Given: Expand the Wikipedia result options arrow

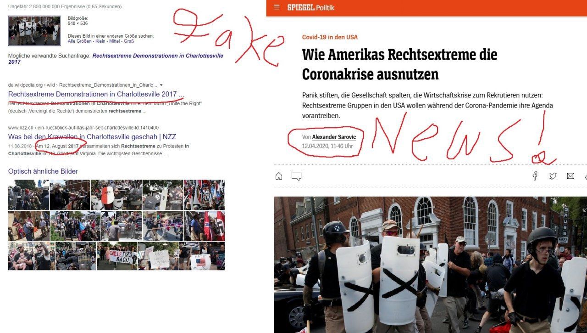Looking at the screenshot, I should click(161, 85).
